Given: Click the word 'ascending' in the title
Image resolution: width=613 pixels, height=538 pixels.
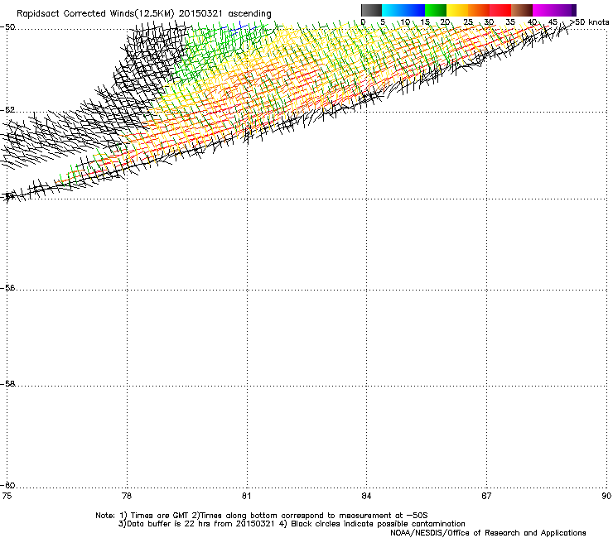Looking at the screenshot, I should click(x=249, y=14).
